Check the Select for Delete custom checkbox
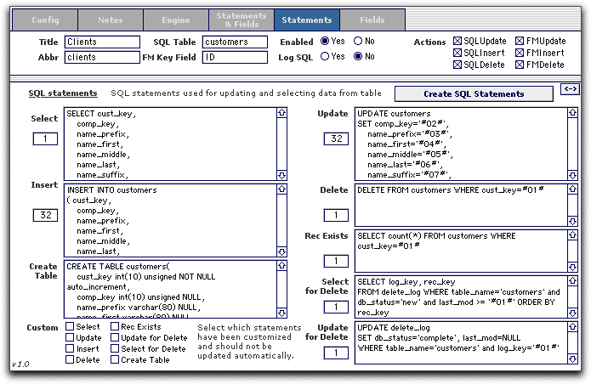Screen dimensions: 591x384 click(115, 348)
